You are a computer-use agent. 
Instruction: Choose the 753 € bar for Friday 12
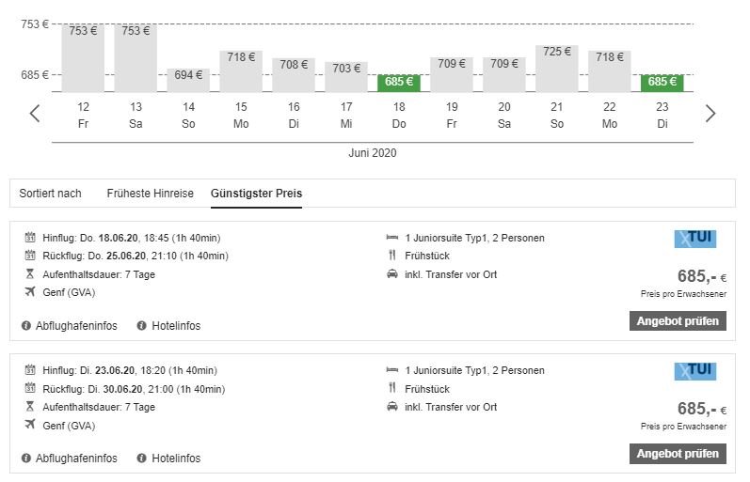point(83,58)
